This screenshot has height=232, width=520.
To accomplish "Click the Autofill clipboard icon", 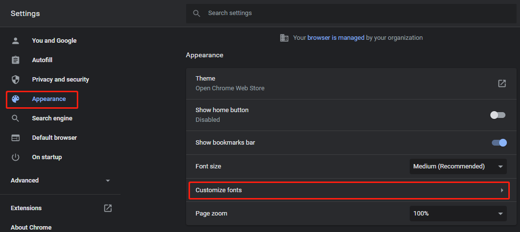I will [16, 60].
